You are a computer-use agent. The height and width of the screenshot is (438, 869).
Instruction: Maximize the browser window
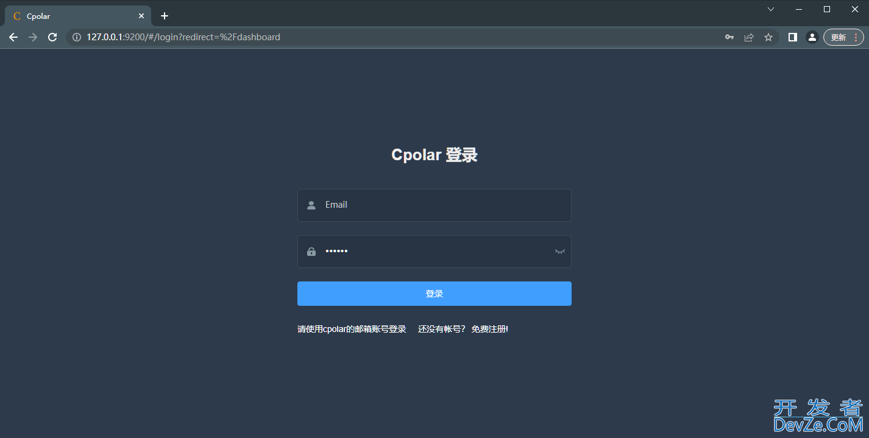[827, 9]
